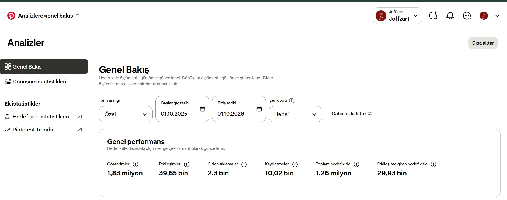Click info icon beside Etkileşimler
This screenshot has height=200, width=507.
pos(187,164)
